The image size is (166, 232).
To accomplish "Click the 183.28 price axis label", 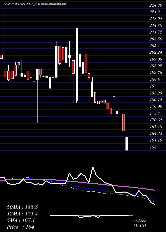I will pyautogui.click(x=156, y=93).
